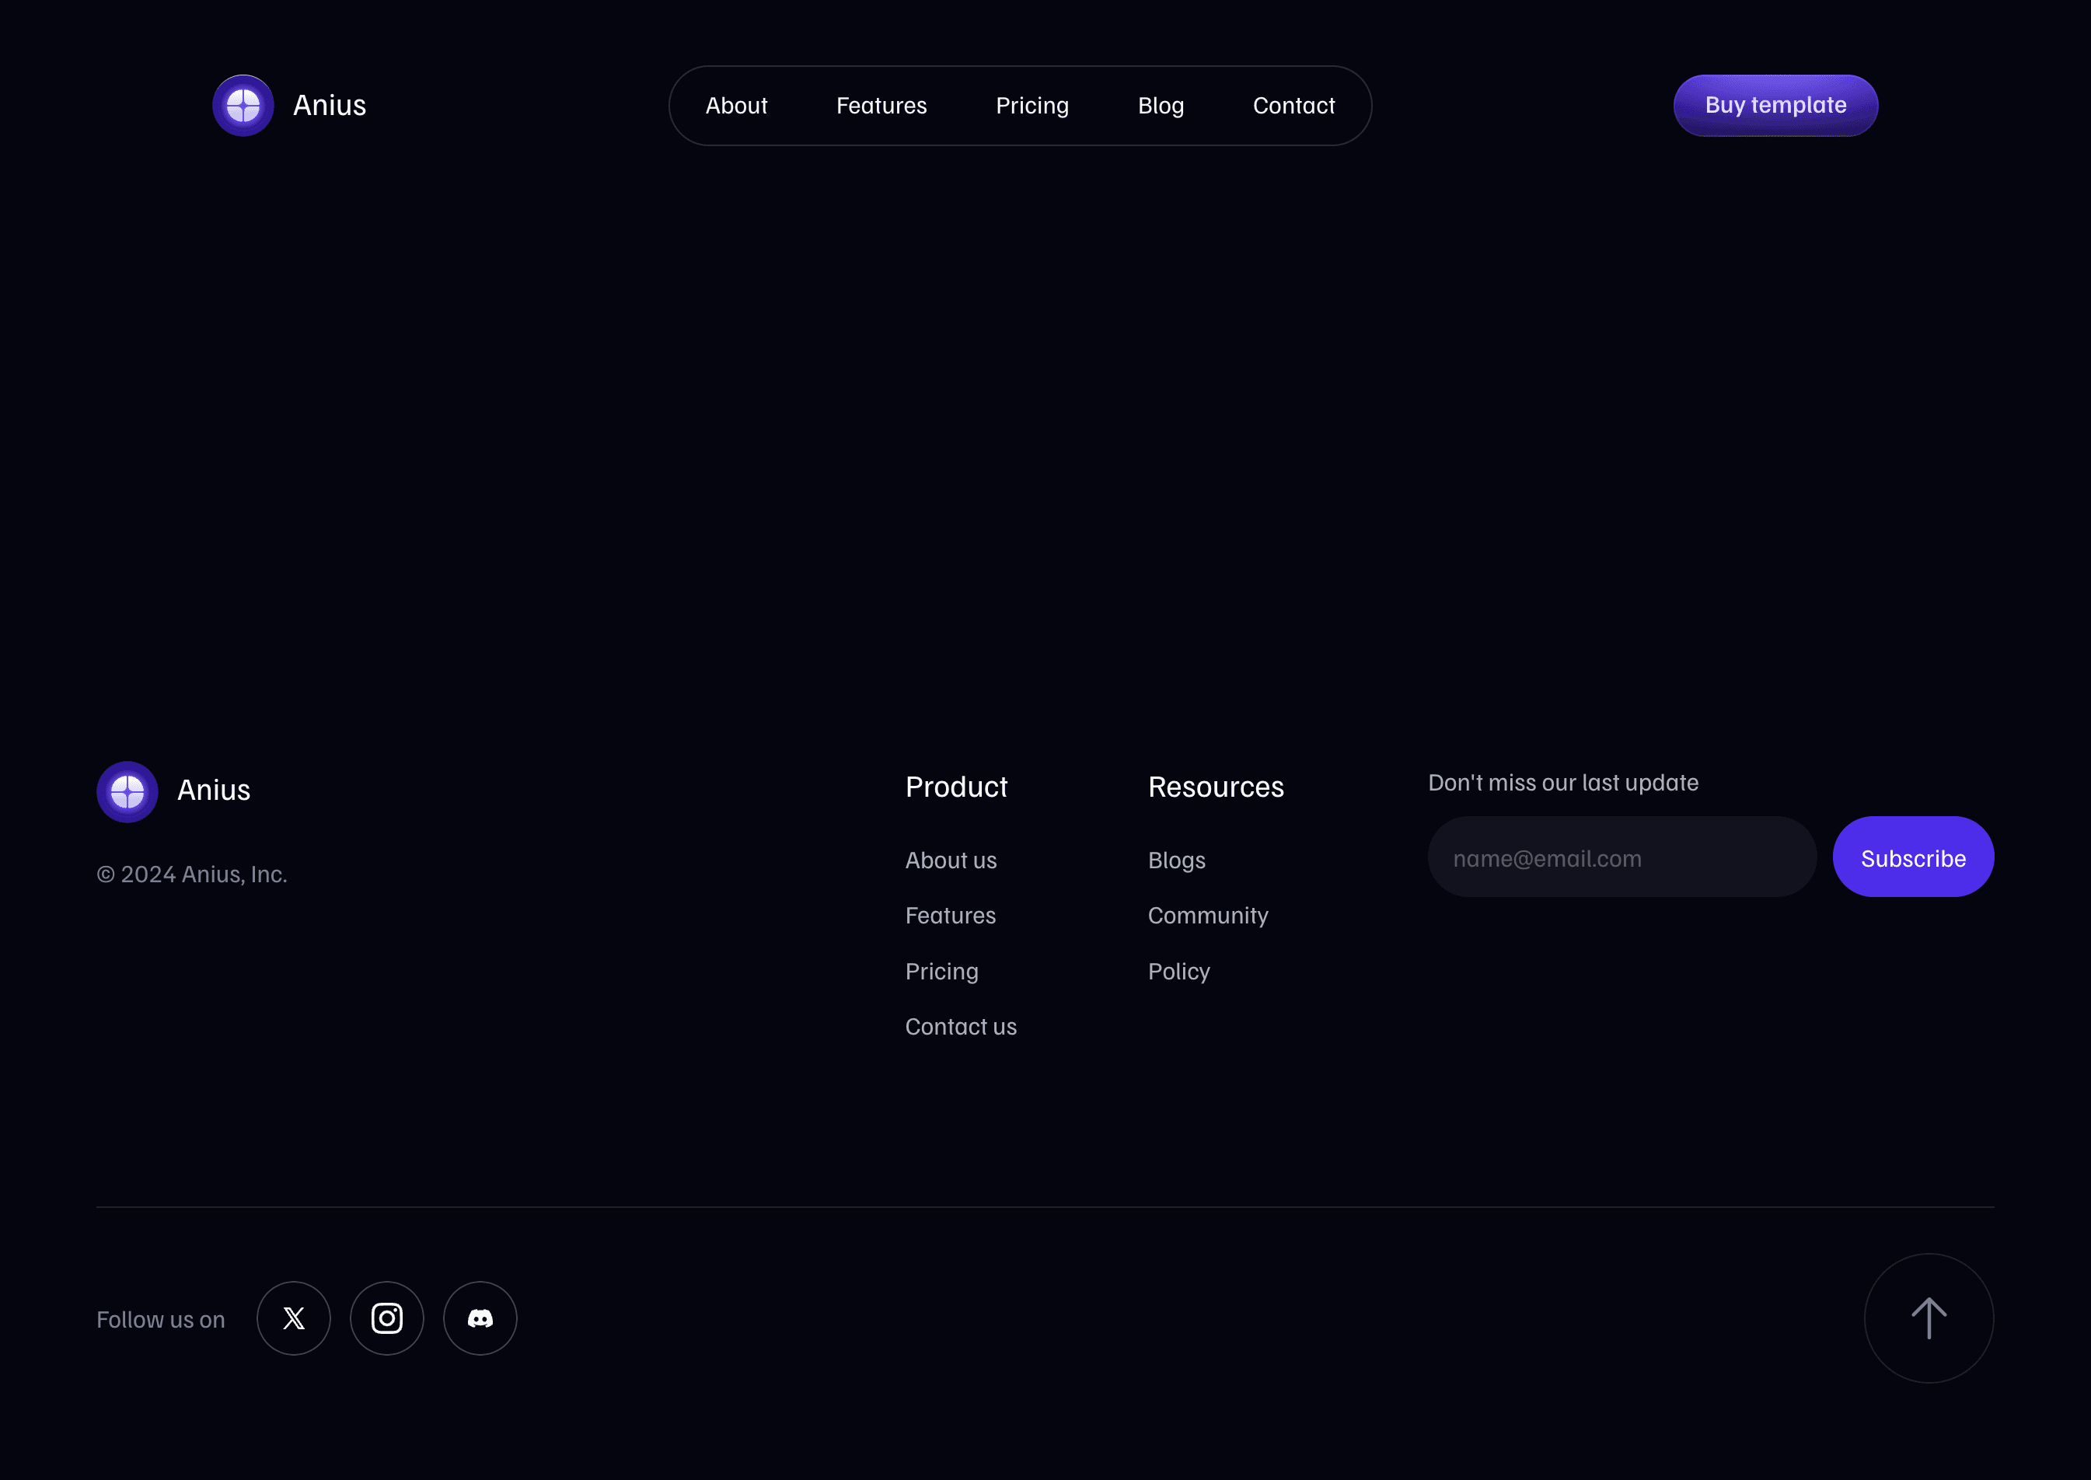This screenshot has height=1480, width=2091.
Task: Open About in the navigation bar
Action: [736, 106]
